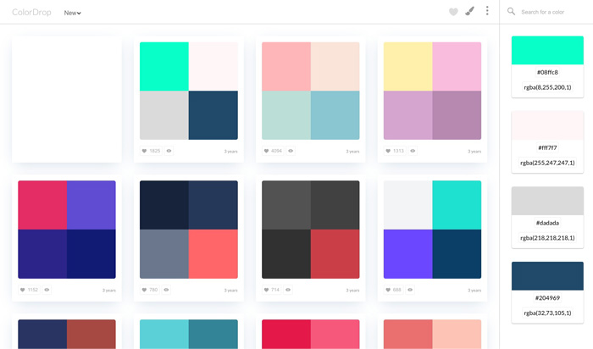Pick the peach square in bottom-right palette
The image size is (593, 349).
click(457, 335)
